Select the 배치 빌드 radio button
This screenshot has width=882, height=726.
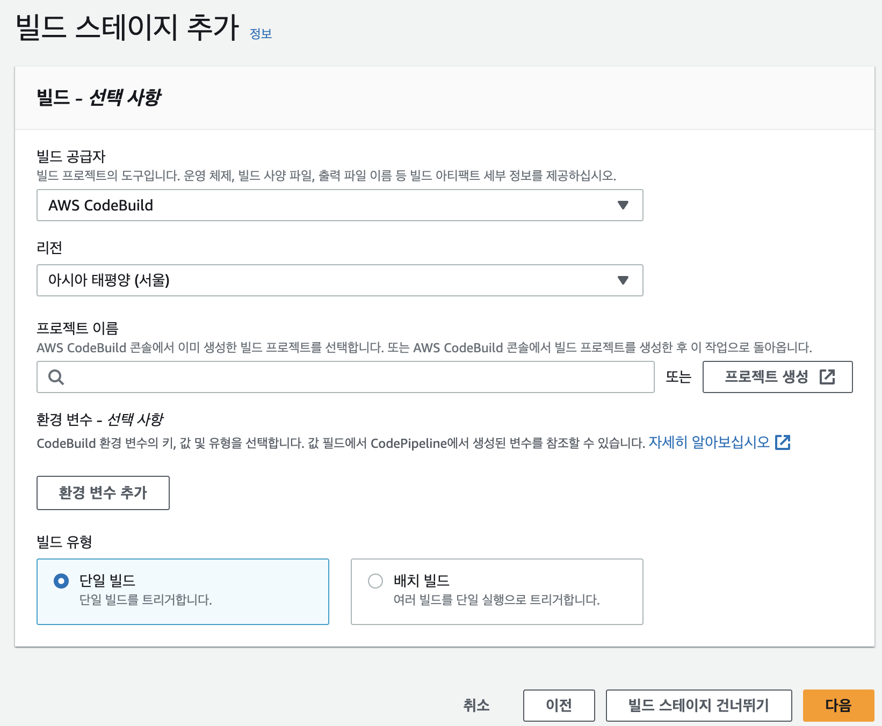coord(375,580)
